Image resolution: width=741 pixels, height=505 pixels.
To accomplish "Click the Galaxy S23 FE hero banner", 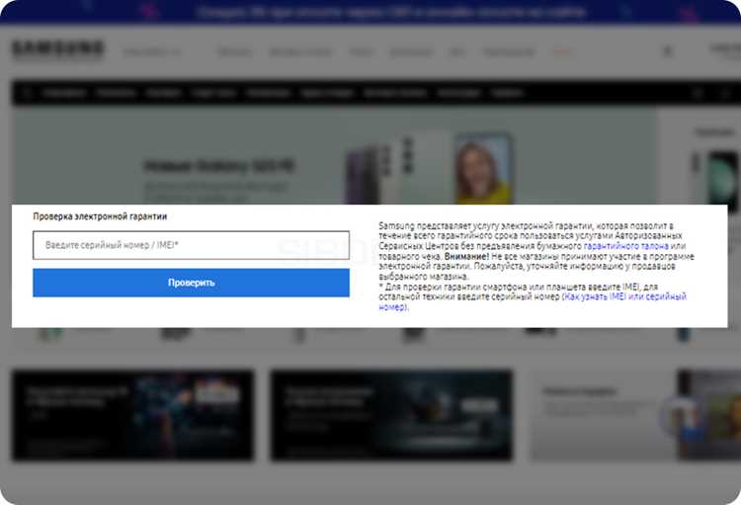I will pyautogui.click(x=334, y=156).
